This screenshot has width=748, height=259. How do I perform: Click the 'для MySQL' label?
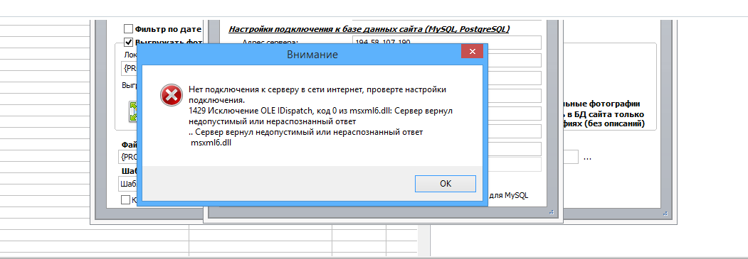(509, 196)
